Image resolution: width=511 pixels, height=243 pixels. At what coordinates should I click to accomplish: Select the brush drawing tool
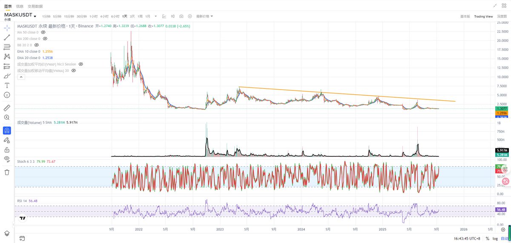click(x=7, y=76)
